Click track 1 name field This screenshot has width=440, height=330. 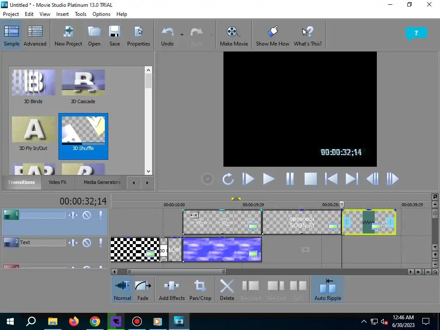(43, 215)
